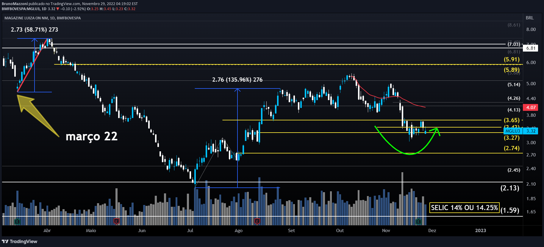Click the red earnings marker near Maio
Screen dimensions: 544x247
[117, 221]
